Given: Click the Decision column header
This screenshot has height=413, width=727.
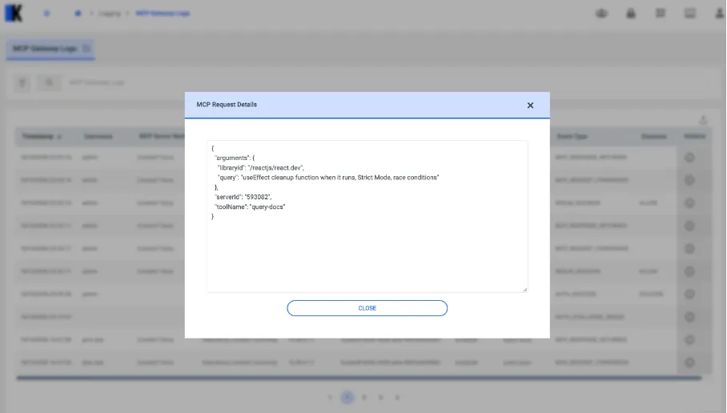Looking at the screenshot, I should coord(654,136).
